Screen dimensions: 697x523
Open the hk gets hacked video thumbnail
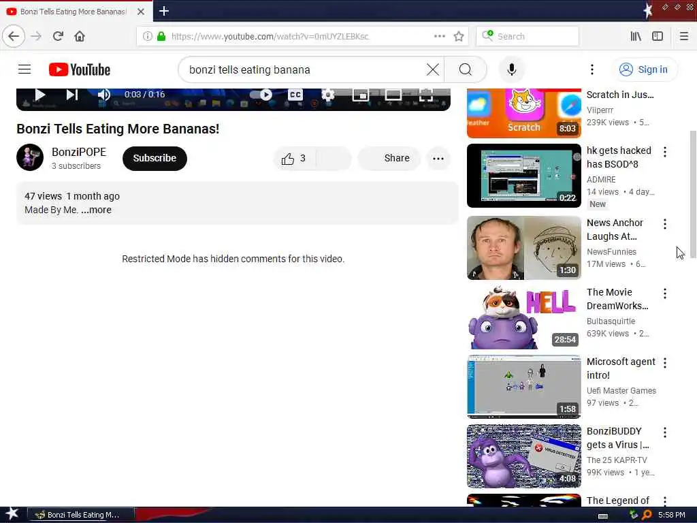click(x=524, y=176)
